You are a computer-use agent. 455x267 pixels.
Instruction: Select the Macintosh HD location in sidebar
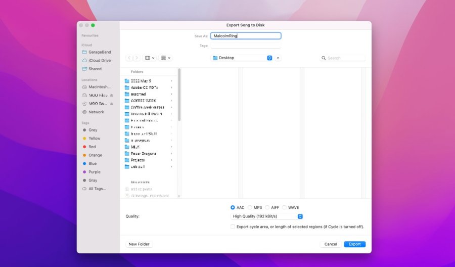[97, 87]
